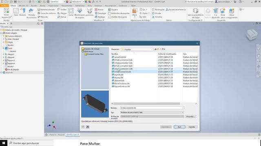Viewport: 261px width, 146px height.
Task: Click the Iniciar boceto 2D tool
Action: coord(7,13)
